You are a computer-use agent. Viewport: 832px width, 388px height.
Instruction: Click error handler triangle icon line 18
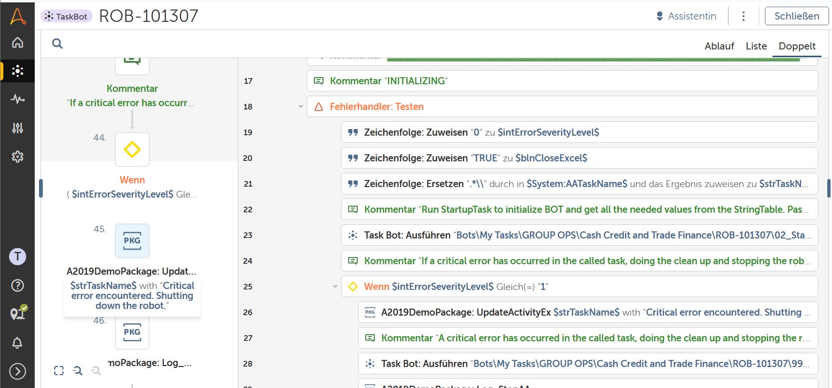[319, 107]
